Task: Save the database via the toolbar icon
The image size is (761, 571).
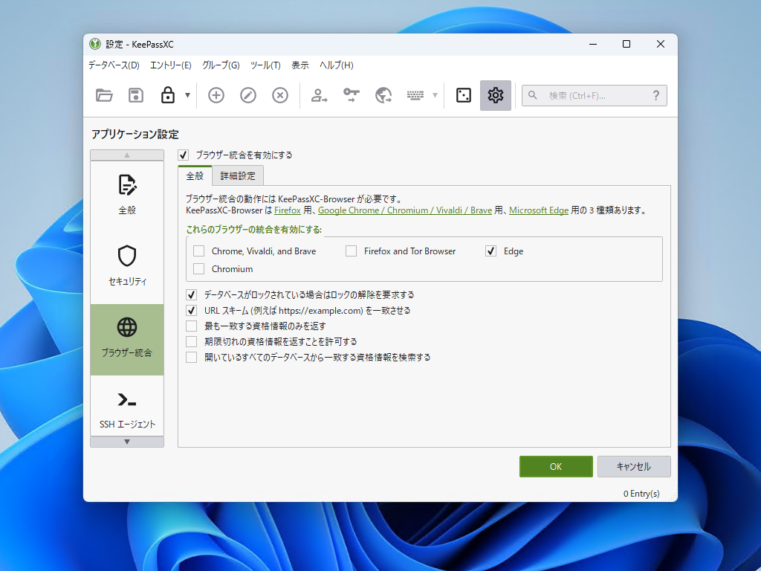Action: point(136,95)
